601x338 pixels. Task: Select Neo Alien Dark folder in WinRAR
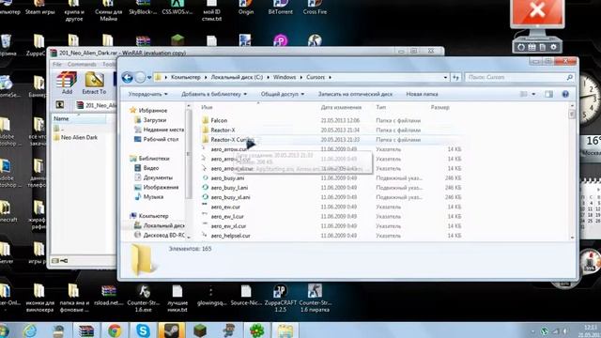(79, 138)
